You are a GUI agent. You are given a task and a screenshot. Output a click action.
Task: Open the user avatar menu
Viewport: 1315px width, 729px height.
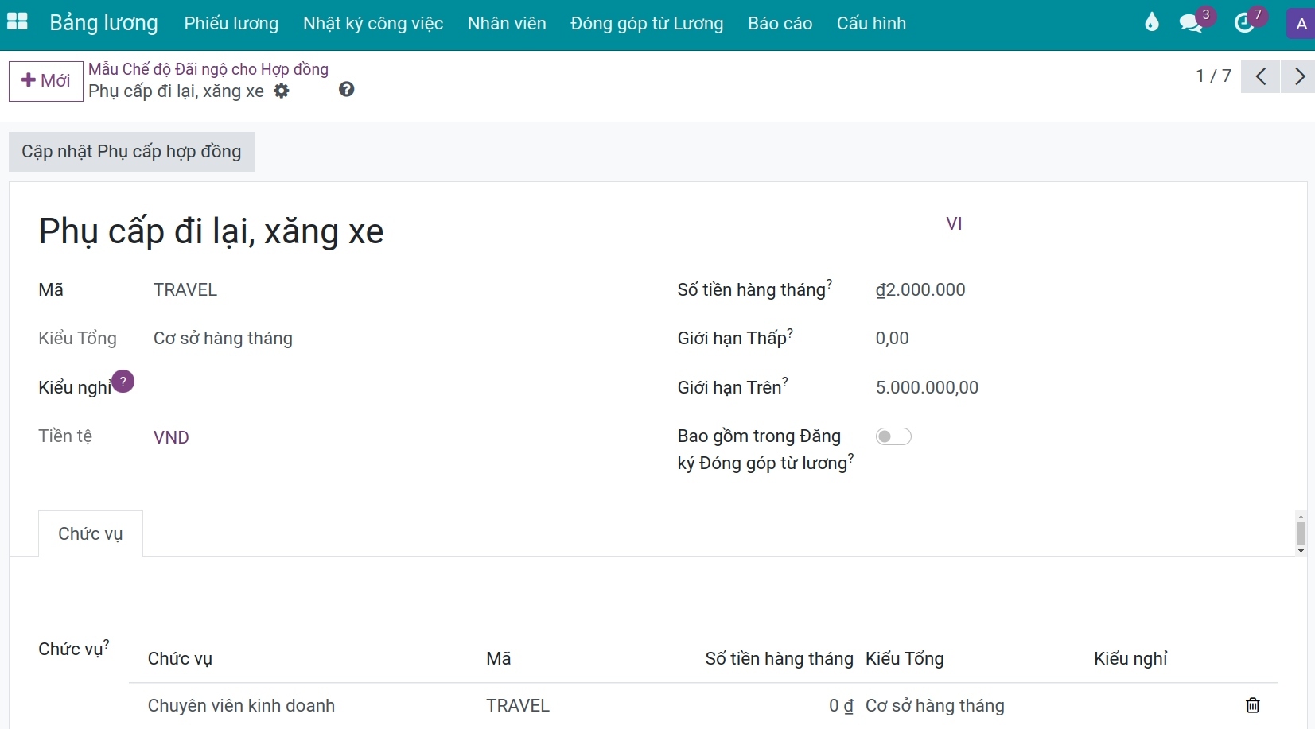tap(1301, 24)
